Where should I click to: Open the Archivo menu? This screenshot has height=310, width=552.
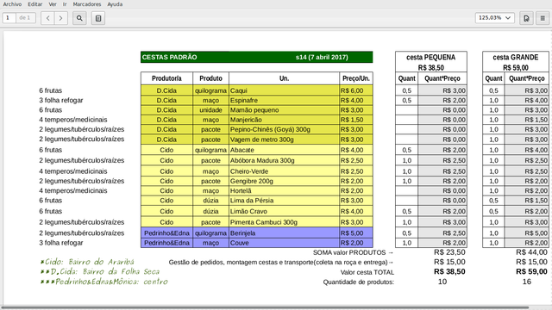12,4
